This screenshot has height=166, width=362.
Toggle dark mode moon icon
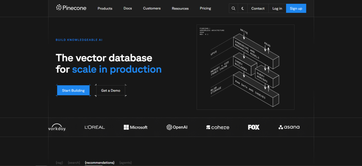click(243, 8)
